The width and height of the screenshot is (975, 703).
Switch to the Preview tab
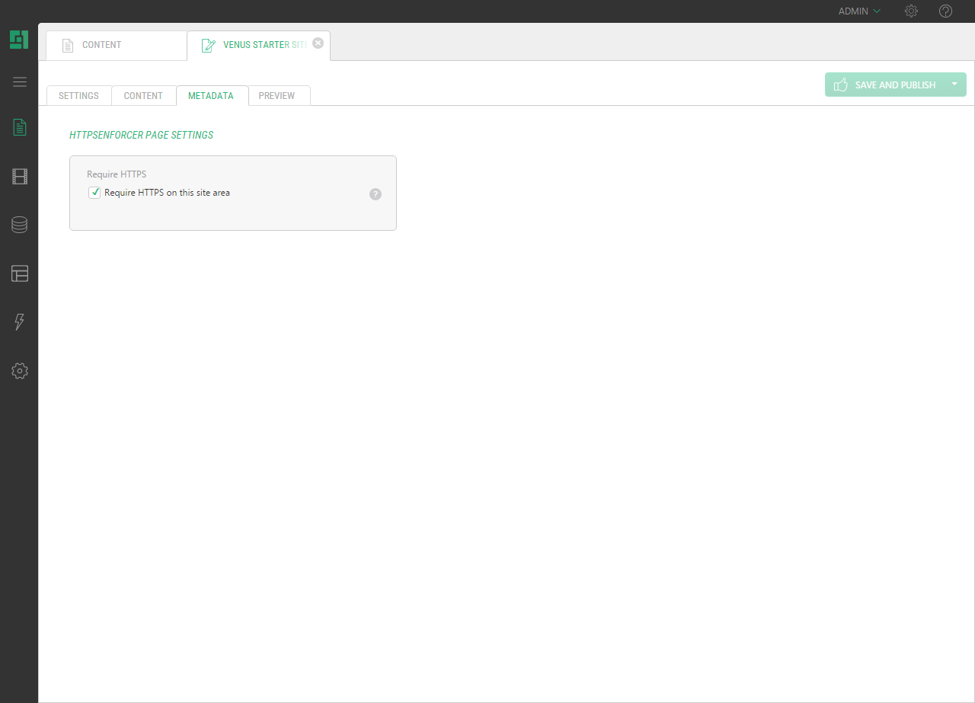click(277, 96)
